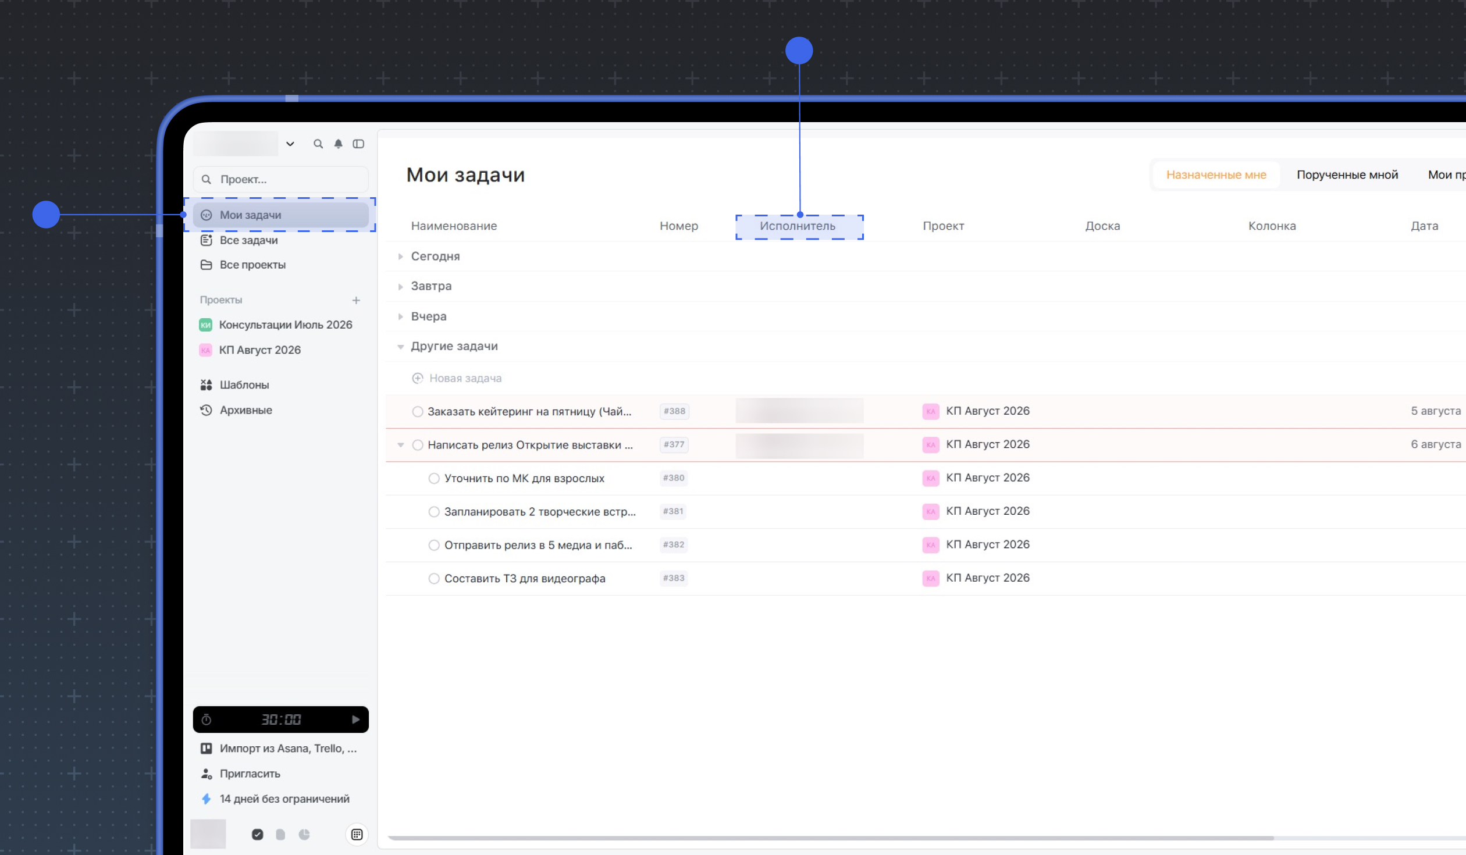This screenshot has width=1466, height=855.
Task: Click the 6 августа date cell
Action: pyautogui.click(x=1435, y=444)
